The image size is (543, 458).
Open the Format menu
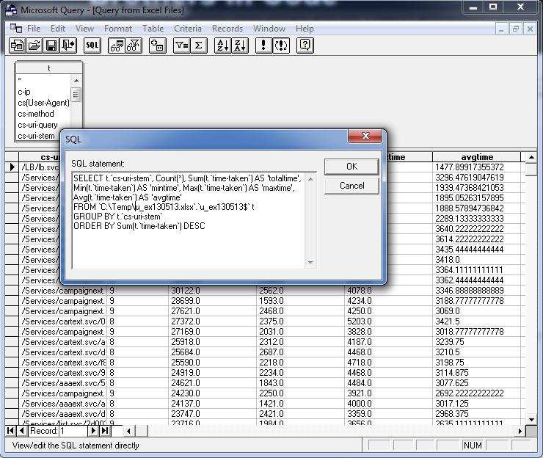[118, 29]
